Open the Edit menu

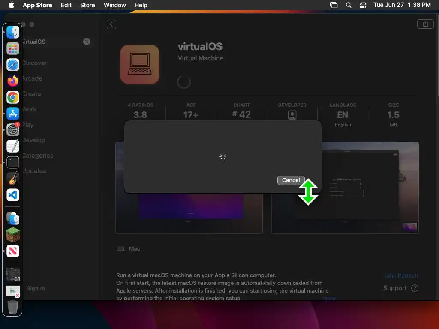click(66, 5)
